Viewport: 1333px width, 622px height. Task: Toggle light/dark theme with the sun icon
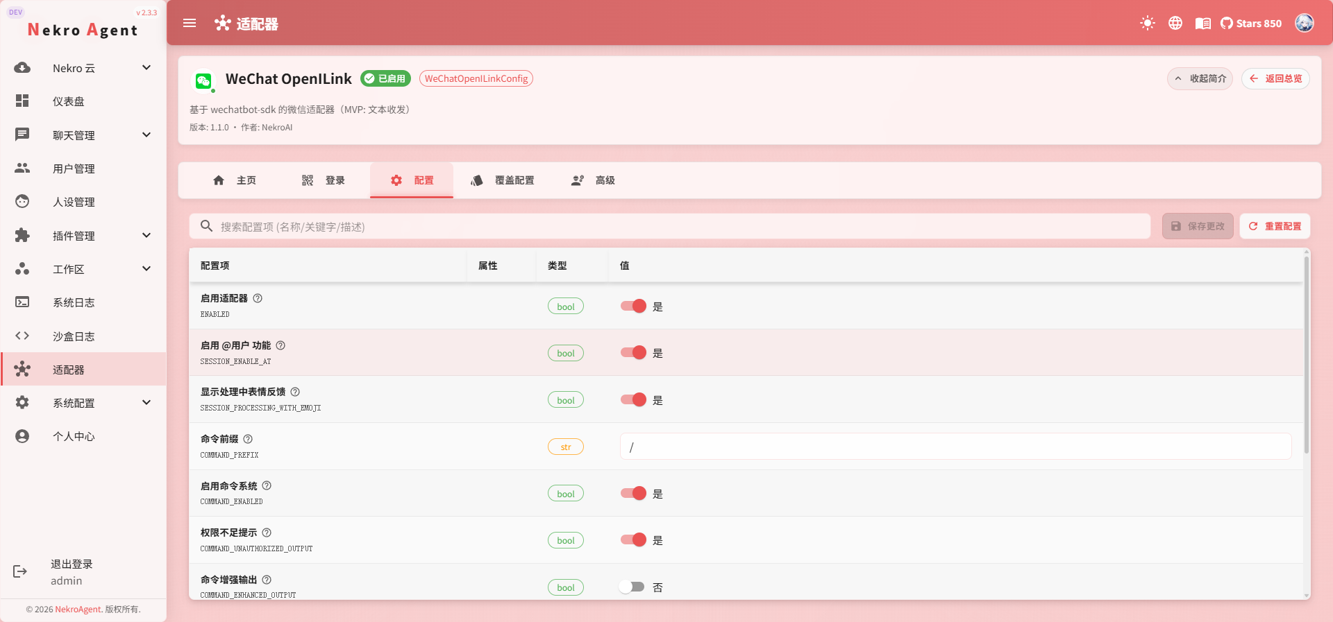[1148, 24]
